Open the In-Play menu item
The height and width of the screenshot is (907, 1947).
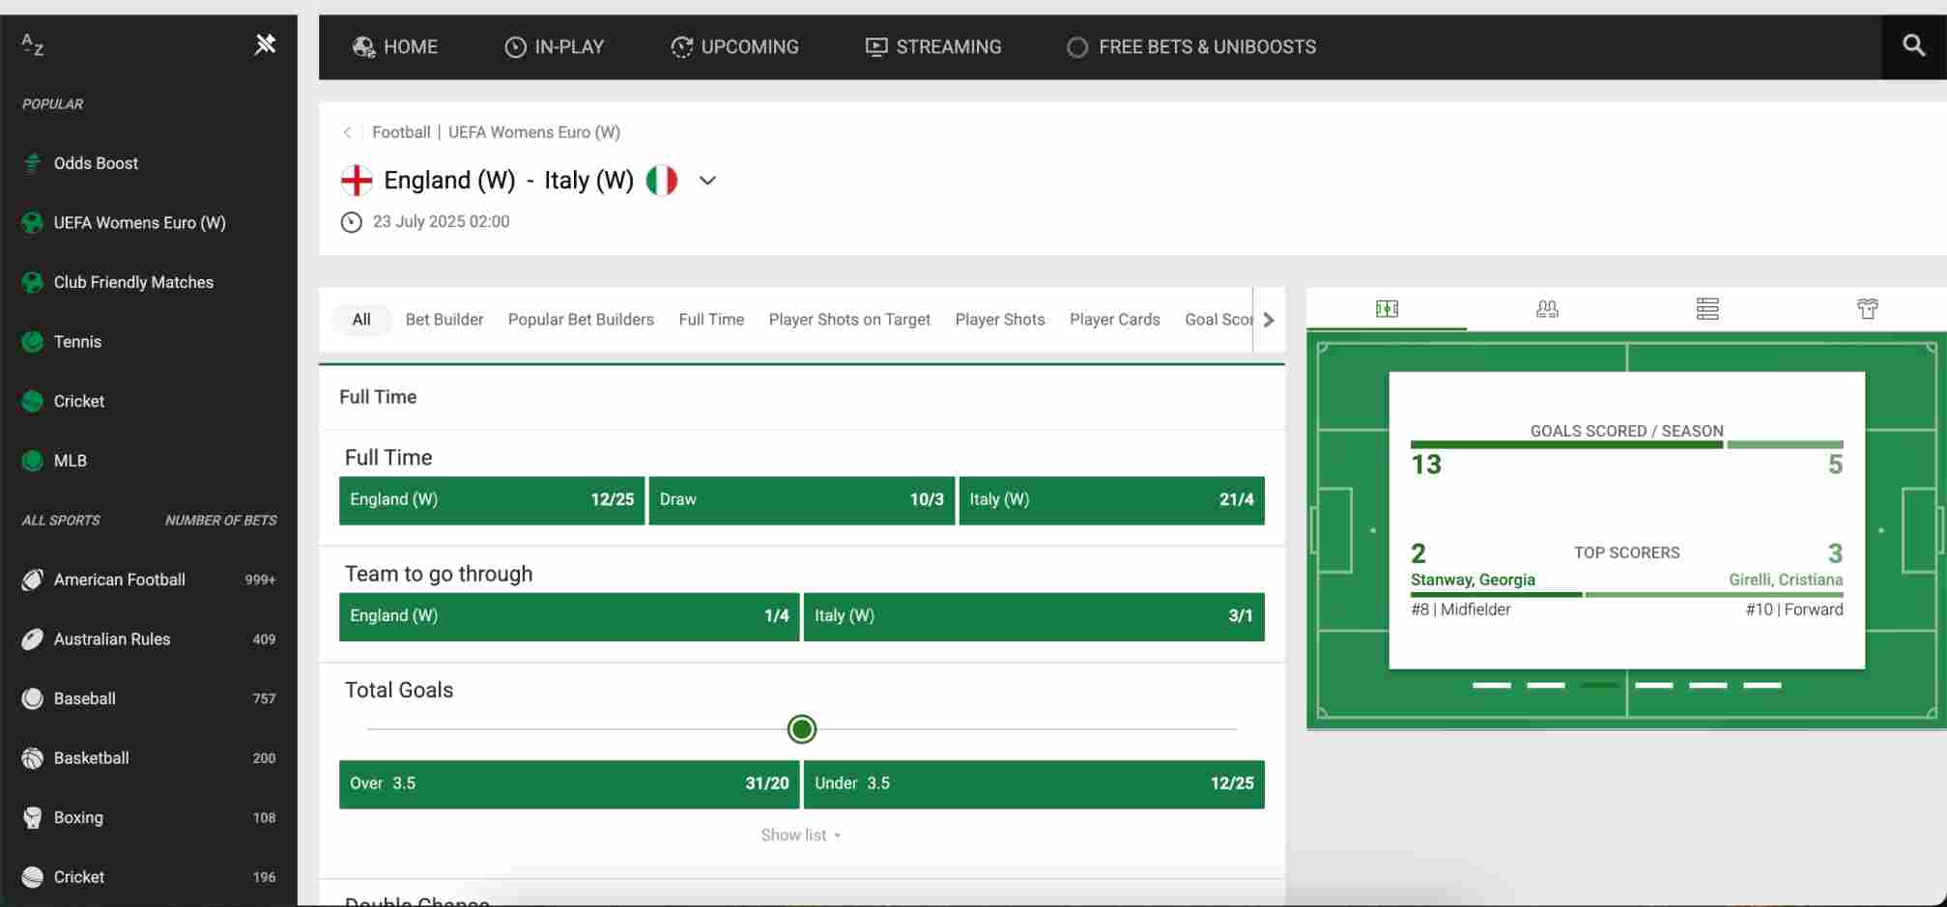(x=555, y=46)
